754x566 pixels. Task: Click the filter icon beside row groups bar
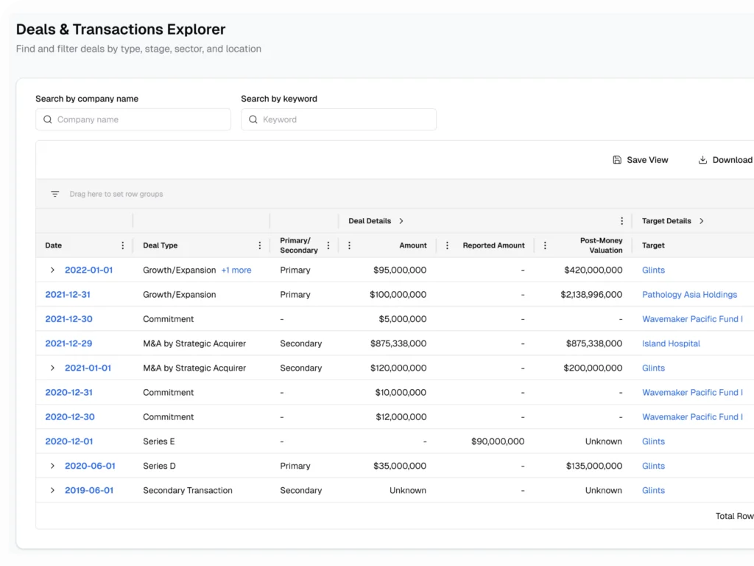click(54, 193)
